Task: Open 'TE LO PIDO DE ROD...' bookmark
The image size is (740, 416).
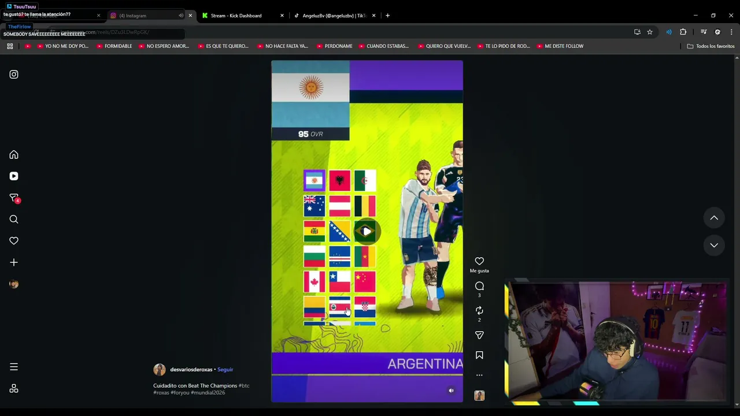Action: [503, 46]
